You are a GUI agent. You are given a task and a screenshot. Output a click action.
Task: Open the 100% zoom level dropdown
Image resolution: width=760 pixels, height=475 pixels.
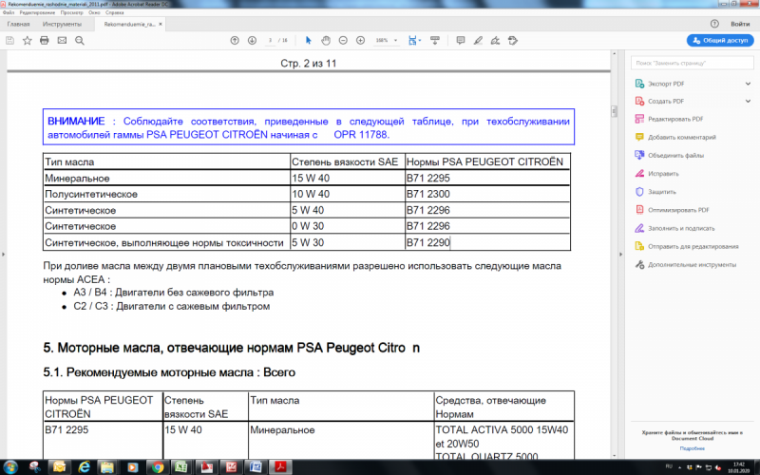click(x=386, y=41)
